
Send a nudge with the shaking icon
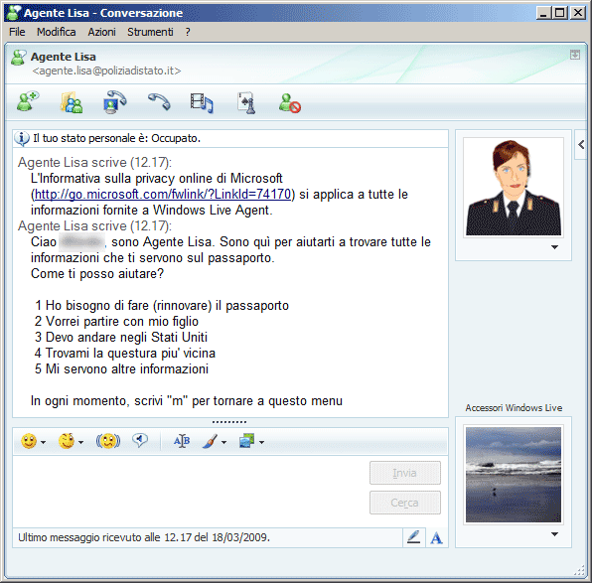coord(108,441)
